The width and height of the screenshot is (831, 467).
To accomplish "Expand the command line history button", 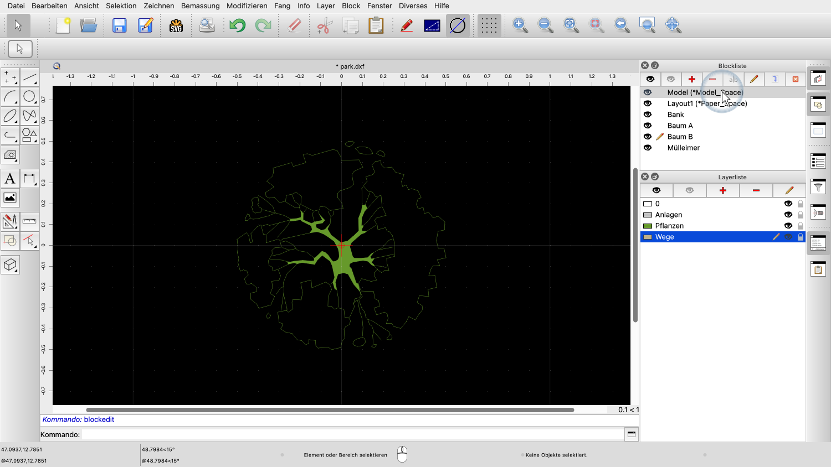I will coord(631,434).
